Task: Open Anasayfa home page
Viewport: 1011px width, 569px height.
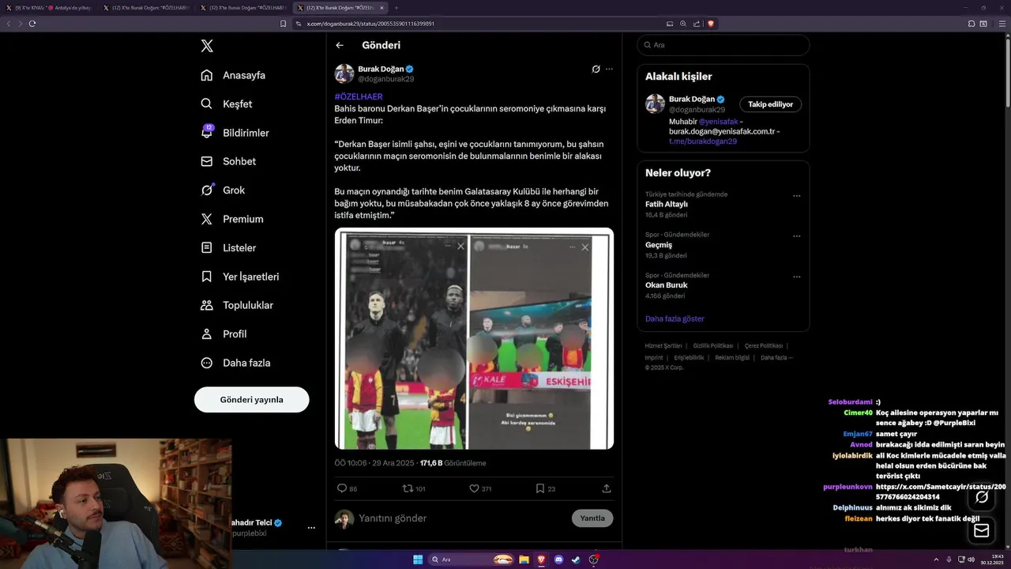Action: coord(233,75)
